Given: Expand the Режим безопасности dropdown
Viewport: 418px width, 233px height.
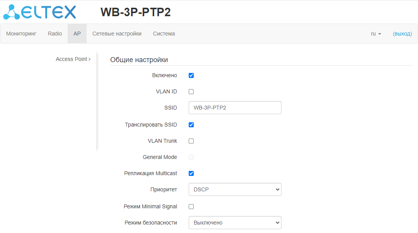Looking at the screenshot, I should [x=235, y=223].
